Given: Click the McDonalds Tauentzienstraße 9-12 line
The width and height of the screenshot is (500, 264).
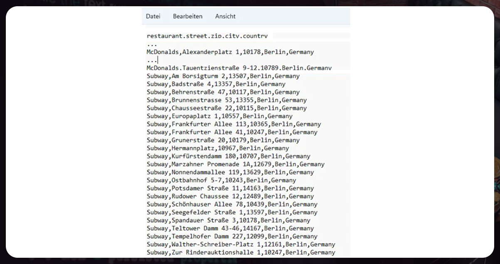Looking at the screenshot, I should [239, 68].
